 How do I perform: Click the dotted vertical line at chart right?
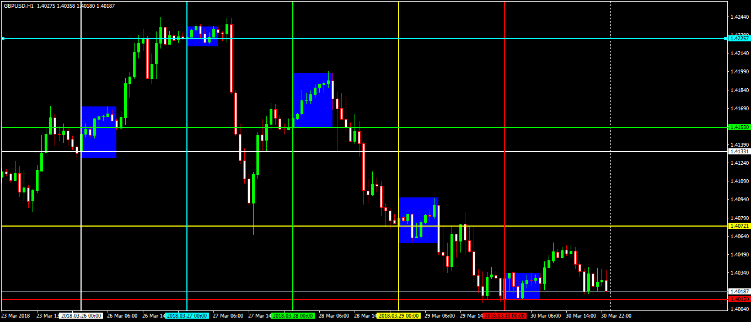[610, 165]
